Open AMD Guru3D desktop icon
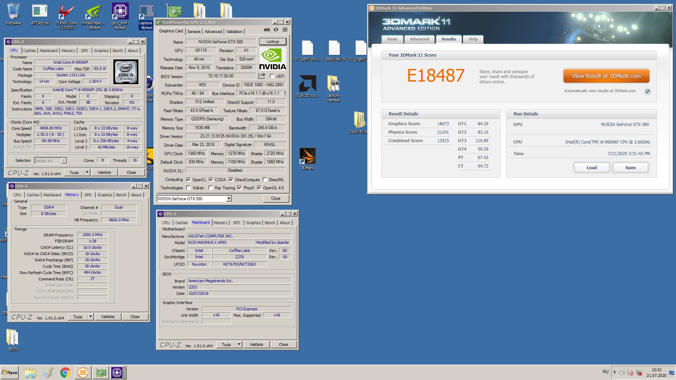 pyautogui.click(x=307, y=86)
